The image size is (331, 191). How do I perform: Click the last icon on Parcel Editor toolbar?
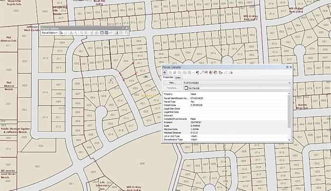pyautogui.click(x=127, y=33)
